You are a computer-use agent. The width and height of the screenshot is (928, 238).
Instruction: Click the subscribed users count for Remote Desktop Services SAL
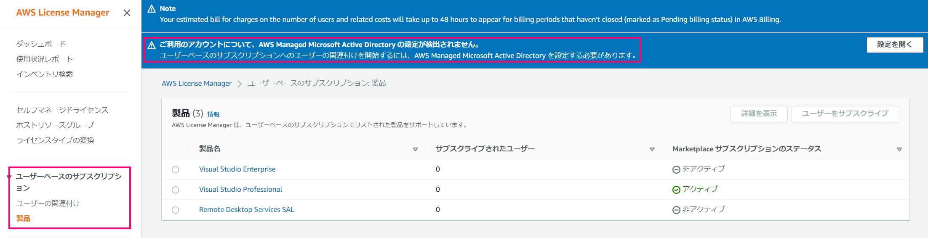pyautogui.click(x=438, y=209)
